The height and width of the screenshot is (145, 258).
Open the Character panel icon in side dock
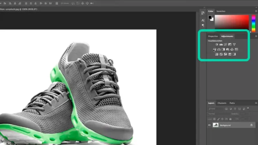pos(203,20)
